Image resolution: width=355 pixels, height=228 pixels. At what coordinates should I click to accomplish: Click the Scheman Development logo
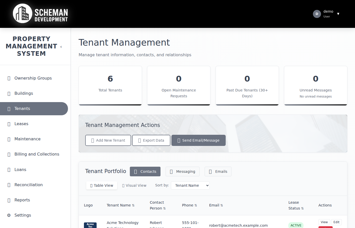point(40,14)
